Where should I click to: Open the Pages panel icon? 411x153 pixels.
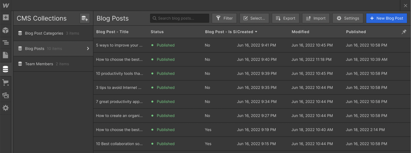[6, 55]
